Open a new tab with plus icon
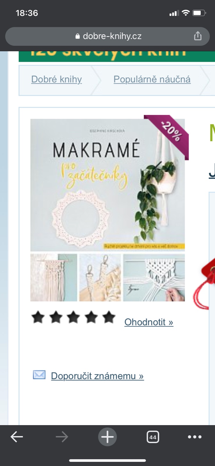This screenshot has width=215, height=466. point(107,437)
